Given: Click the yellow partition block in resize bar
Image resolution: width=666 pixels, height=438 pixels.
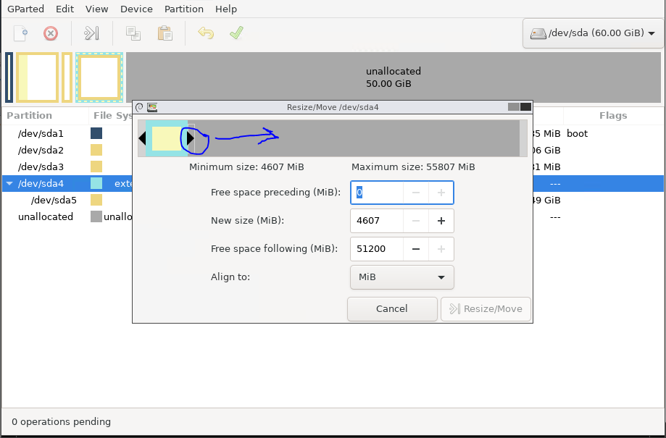Looking at the screenshot, I should pos(167,138).
